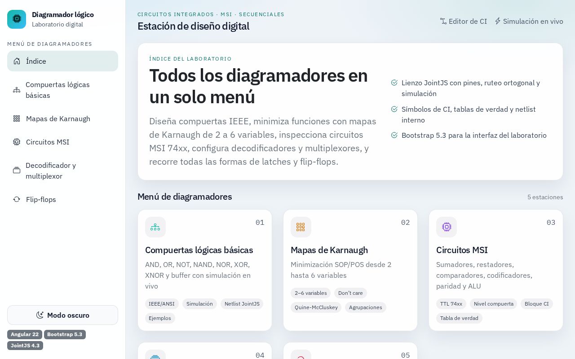Click the Índice home icon in sidebar
This screenshot has height=359, width=575.
pyautogui.click(x=17, y=61)
